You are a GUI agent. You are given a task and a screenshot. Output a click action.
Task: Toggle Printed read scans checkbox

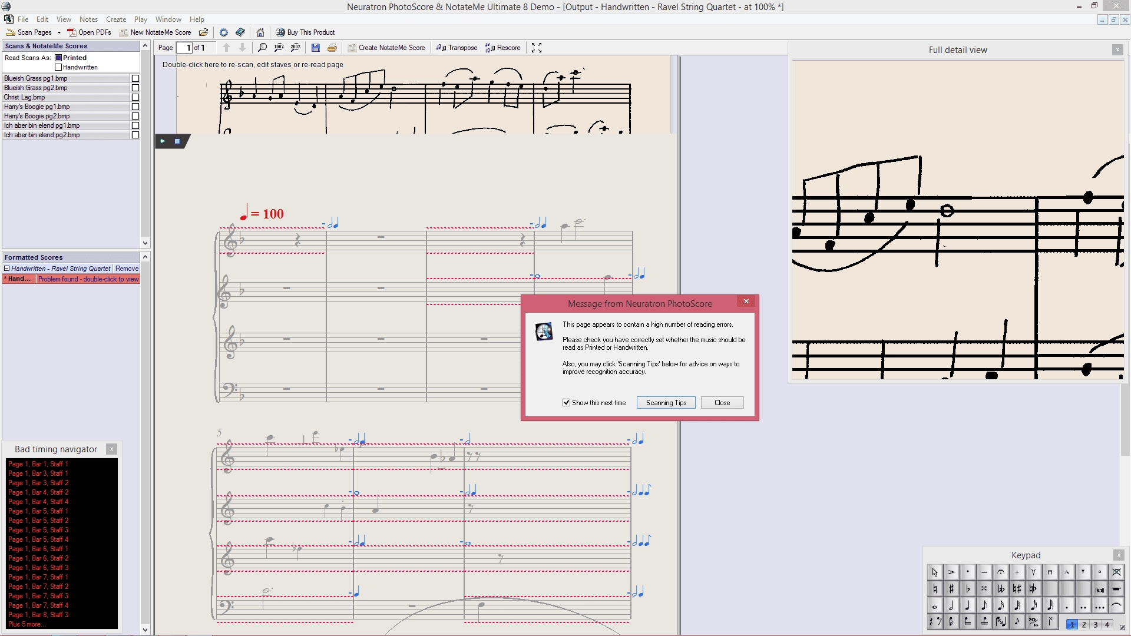click(58, 58)
